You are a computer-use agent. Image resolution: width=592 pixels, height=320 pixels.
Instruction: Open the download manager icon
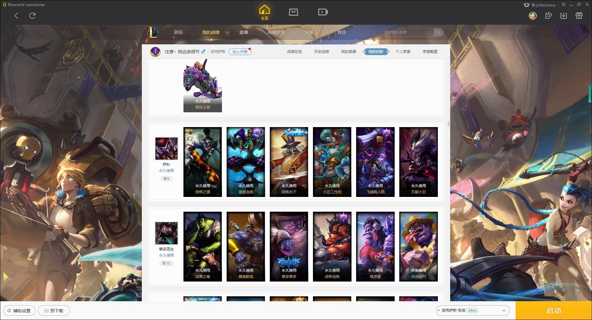pos(564,16)
